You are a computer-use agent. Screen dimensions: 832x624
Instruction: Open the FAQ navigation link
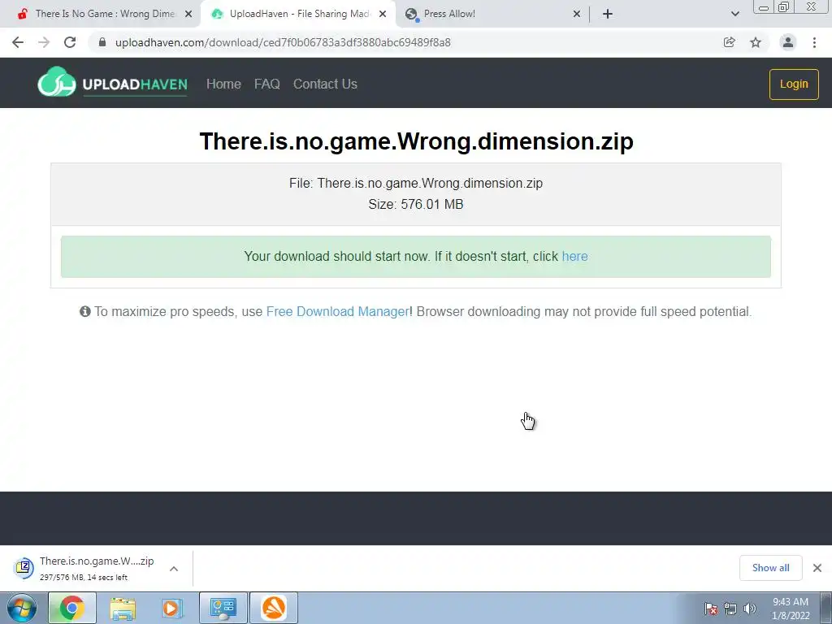tap(266, 84)
